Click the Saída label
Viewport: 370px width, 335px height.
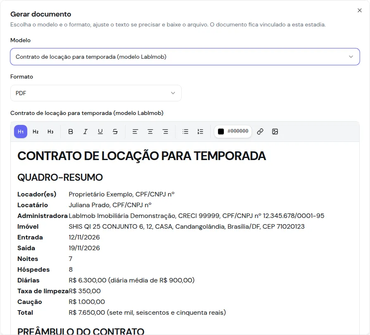point(26,248)
